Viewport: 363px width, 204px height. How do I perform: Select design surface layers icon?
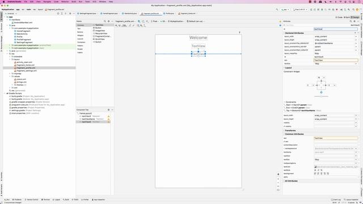[139, 22]
